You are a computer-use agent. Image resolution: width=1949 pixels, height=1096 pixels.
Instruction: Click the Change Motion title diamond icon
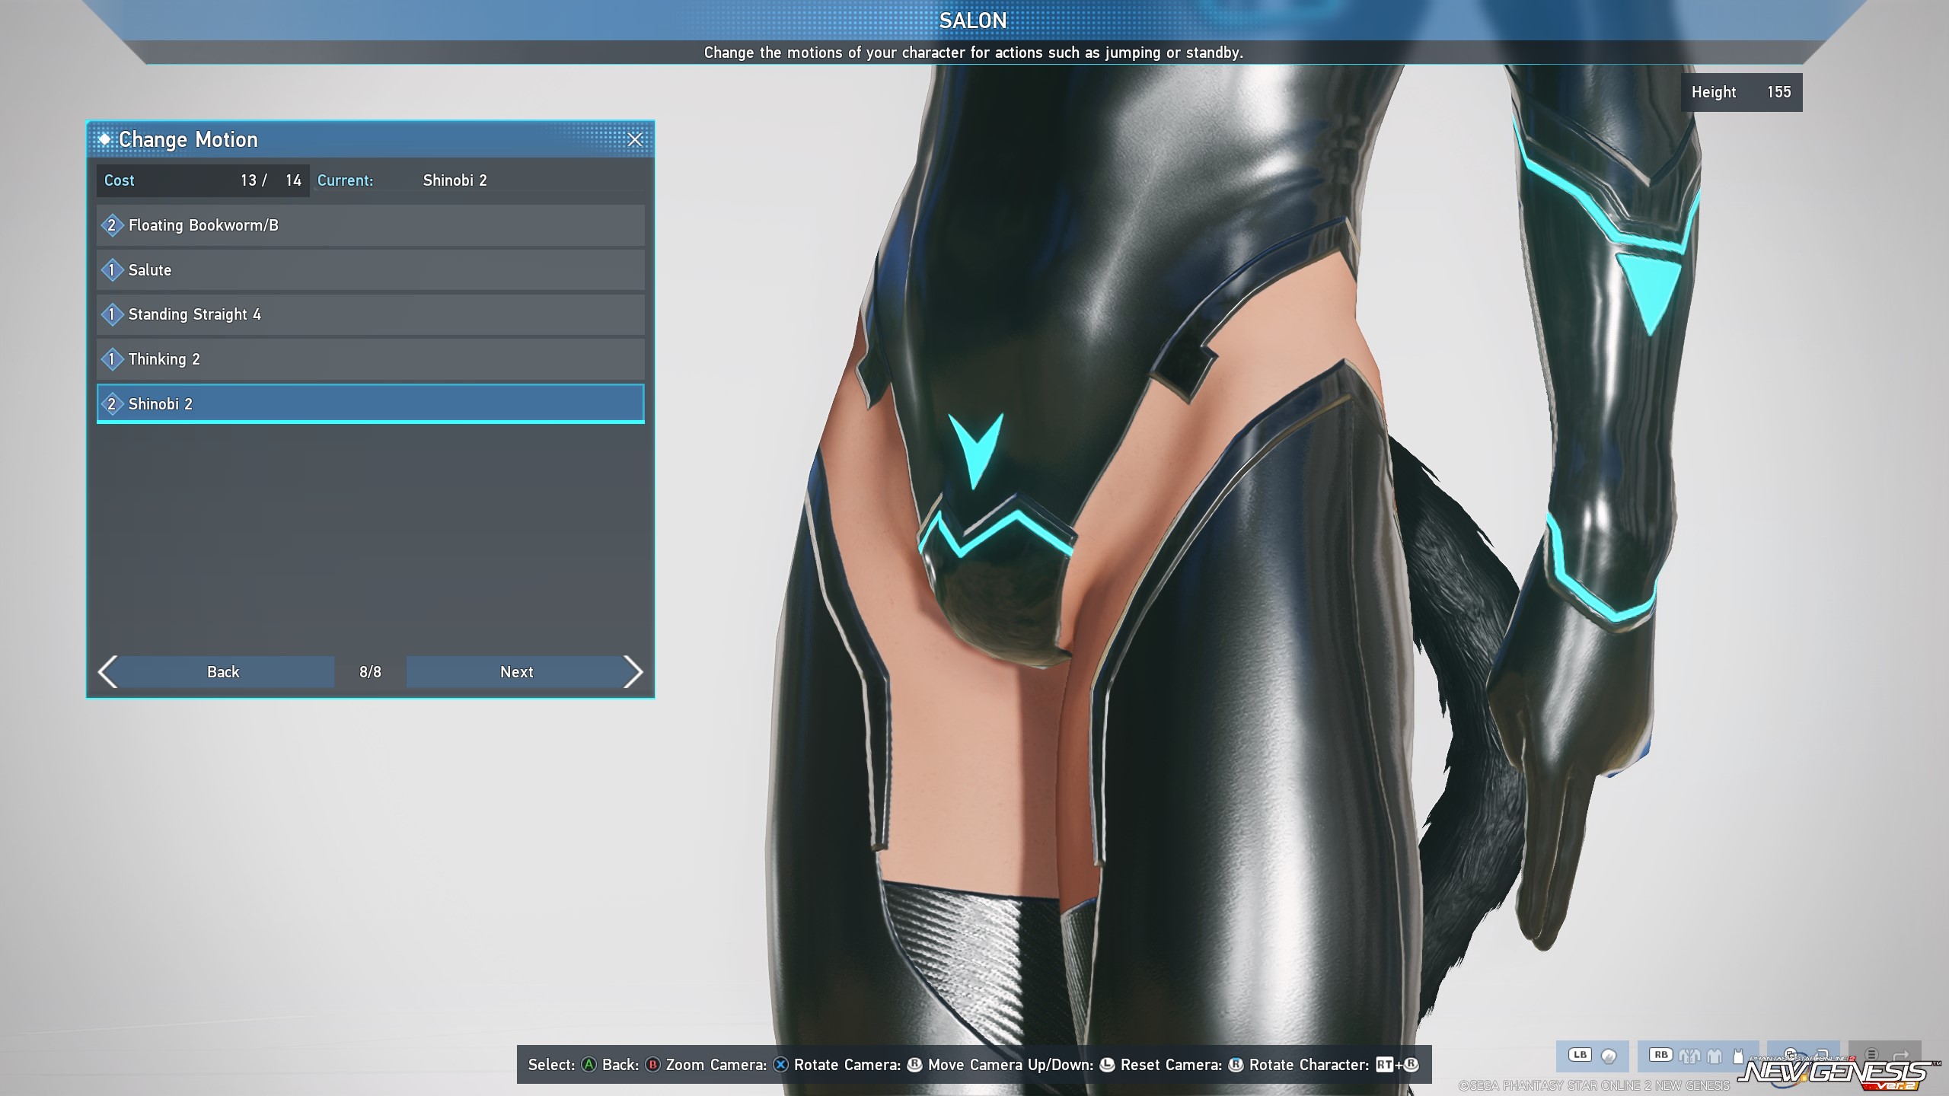click(104, 139)
